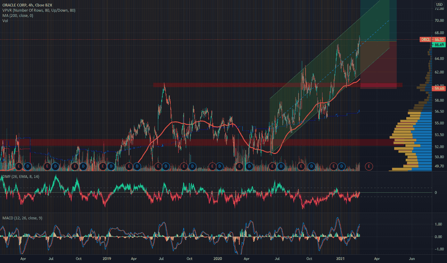This screenshot has width=447, height=263.
Task: Click the red 59.60 price label
Action: (x=439, y=89)
